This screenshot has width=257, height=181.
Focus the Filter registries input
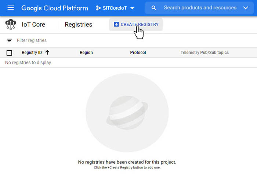coord(32,40)
